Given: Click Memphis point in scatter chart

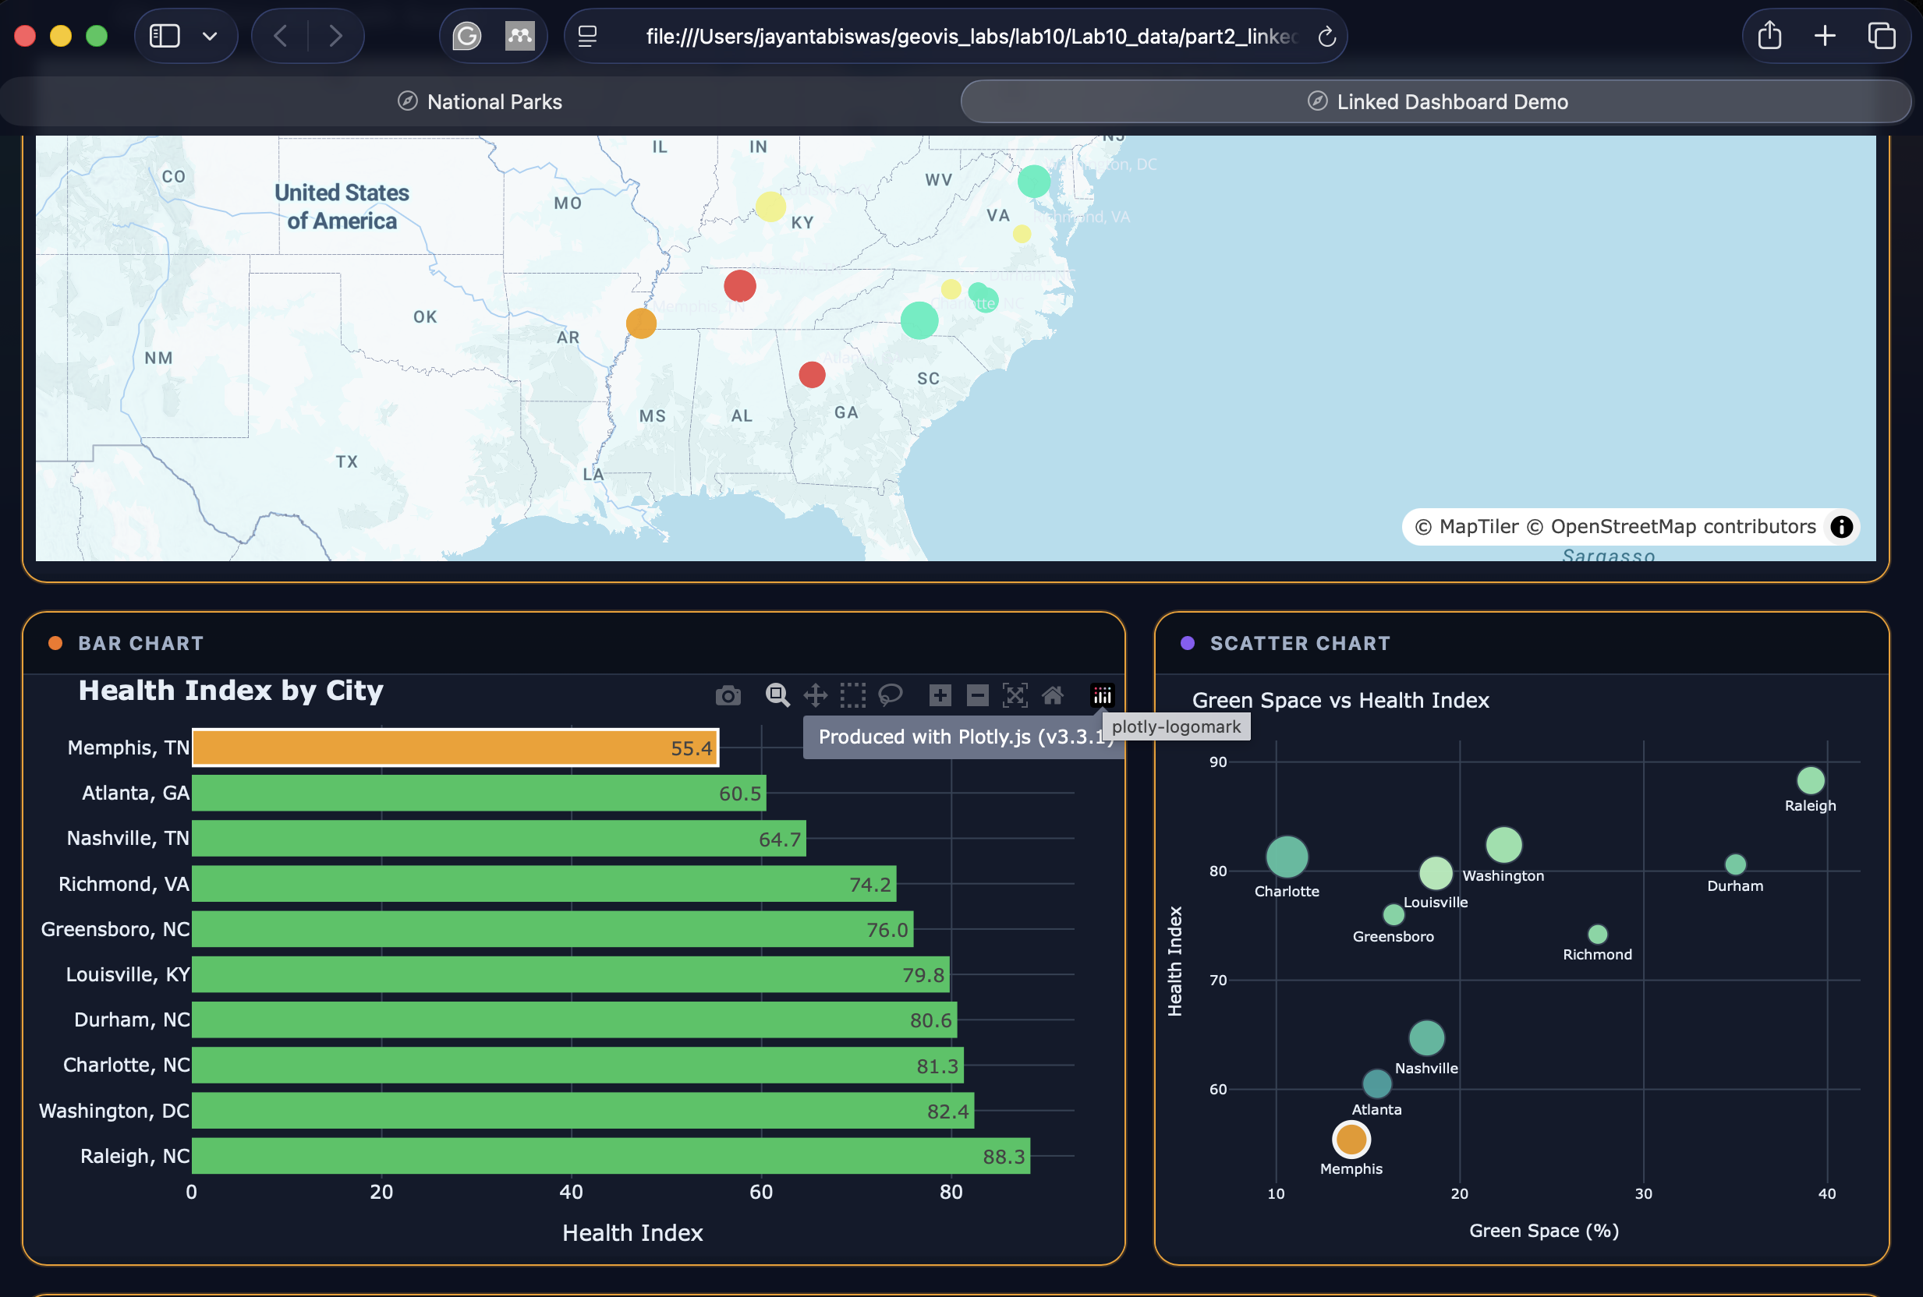Looking at the screenshot, I should 1351,1139.
